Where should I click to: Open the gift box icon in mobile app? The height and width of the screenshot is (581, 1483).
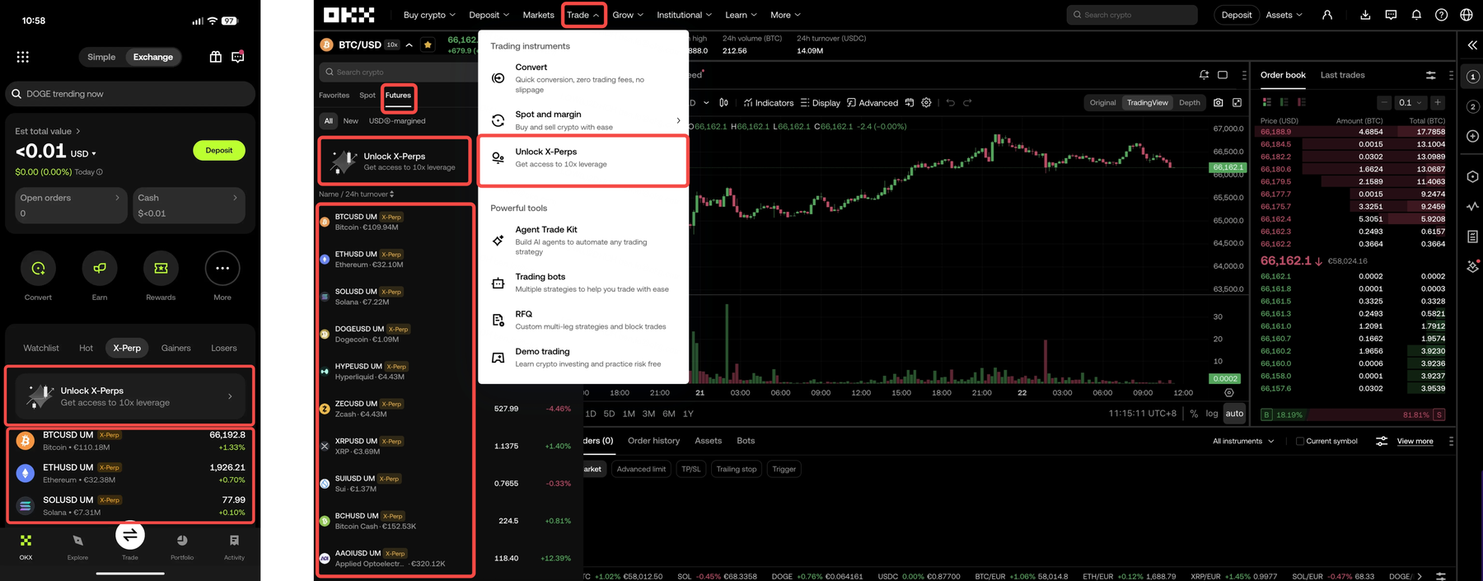point(215,57)
